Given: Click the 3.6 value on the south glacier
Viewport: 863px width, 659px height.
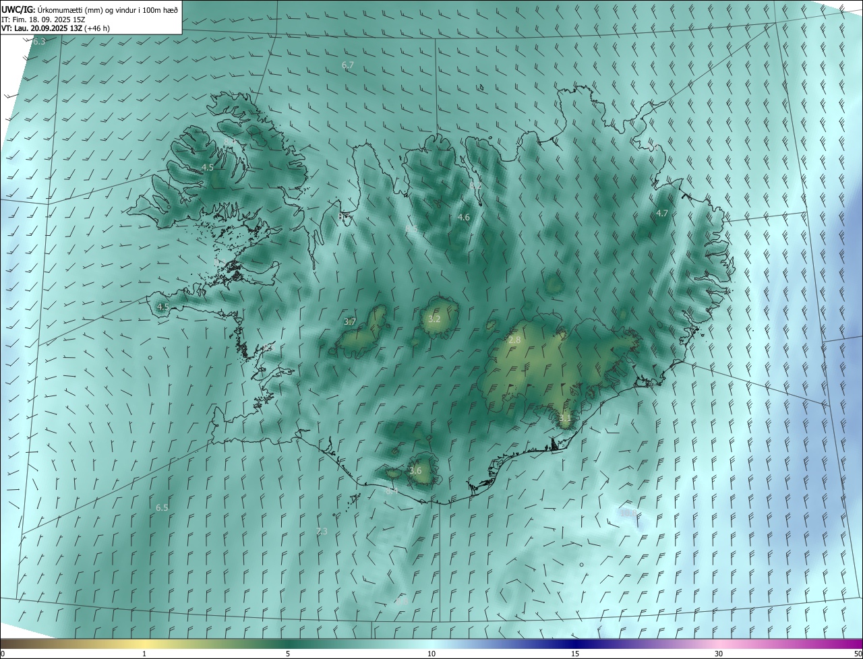Looking at the screenshot, I should (415, 470).
